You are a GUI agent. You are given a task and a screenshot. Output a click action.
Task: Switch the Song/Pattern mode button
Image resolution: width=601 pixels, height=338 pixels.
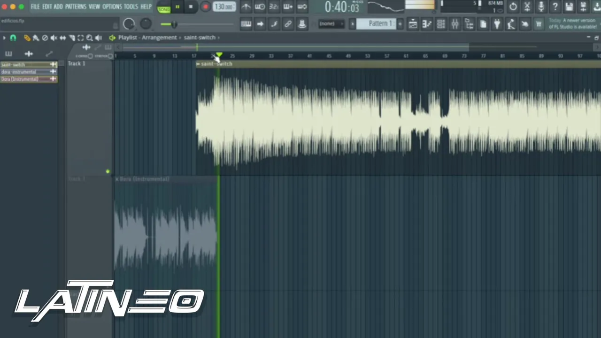point(164,8)
